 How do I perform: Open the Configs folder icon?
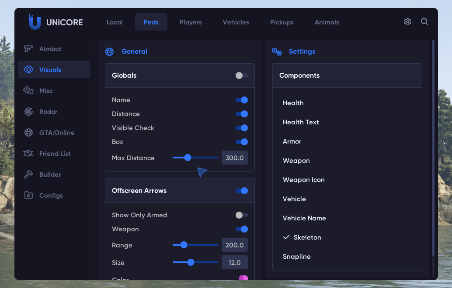[28, 195]
